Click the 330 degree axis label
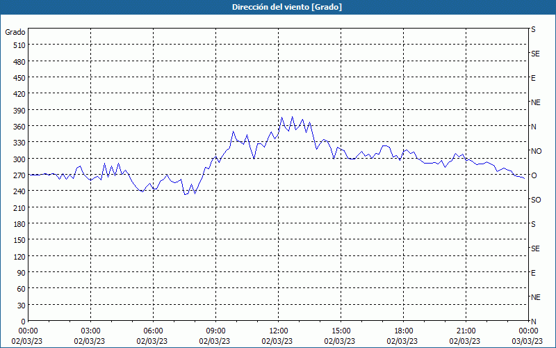 [19, 143]
